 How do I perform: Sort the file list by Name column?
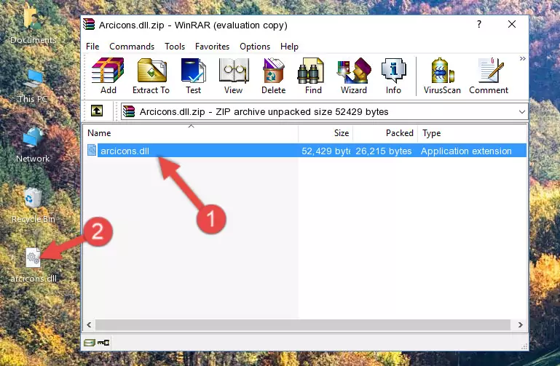pos(191,133)
